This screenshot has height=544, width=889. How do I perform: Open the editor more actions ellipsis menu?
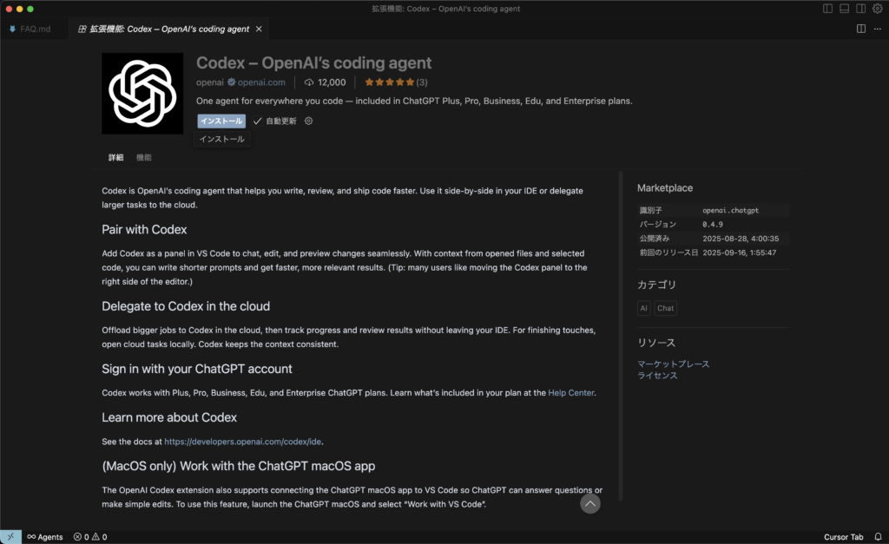(877, 29)
